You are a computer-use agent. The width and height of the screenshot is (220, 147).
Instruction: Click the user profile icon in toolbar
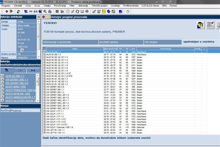pos(18,11)
